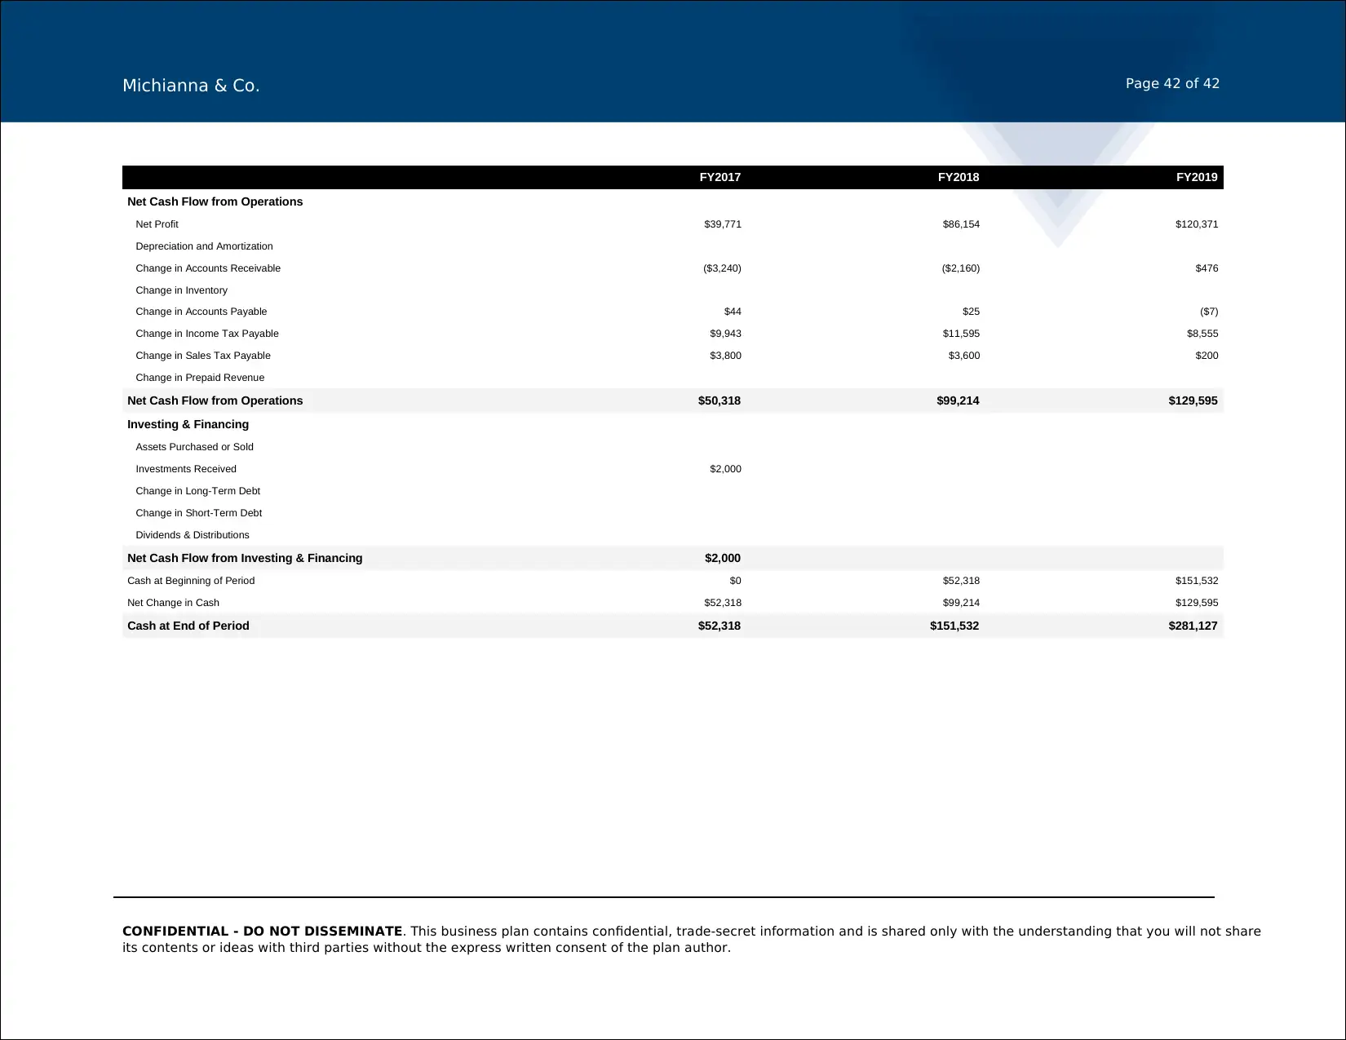1346x1040 pixels.
Task: Select Change in Short-Term Debt label
Action: 198,513
